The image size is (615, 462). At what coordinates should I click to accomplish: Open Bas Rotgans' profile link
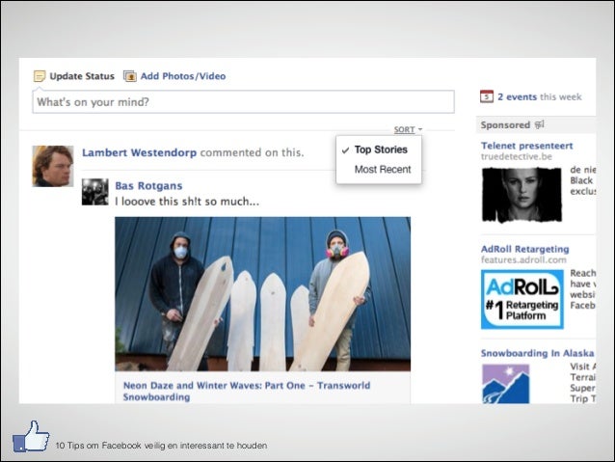pos(148,185)
